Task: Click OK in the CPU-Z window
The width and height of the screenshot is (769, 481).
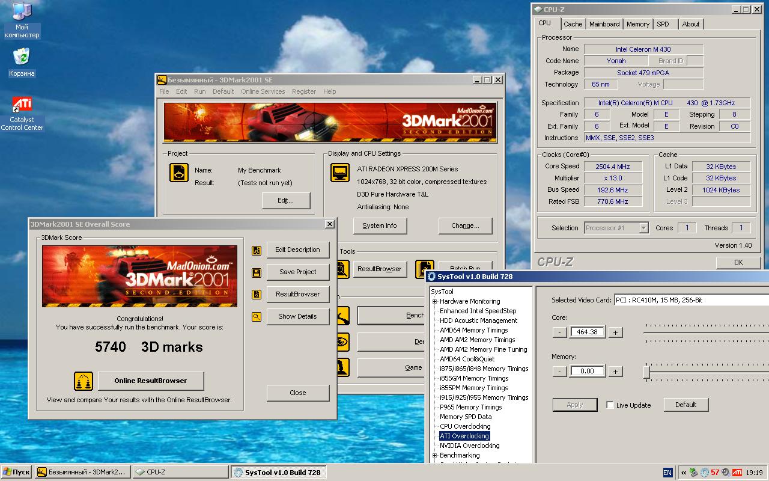Action: point(738,263)
